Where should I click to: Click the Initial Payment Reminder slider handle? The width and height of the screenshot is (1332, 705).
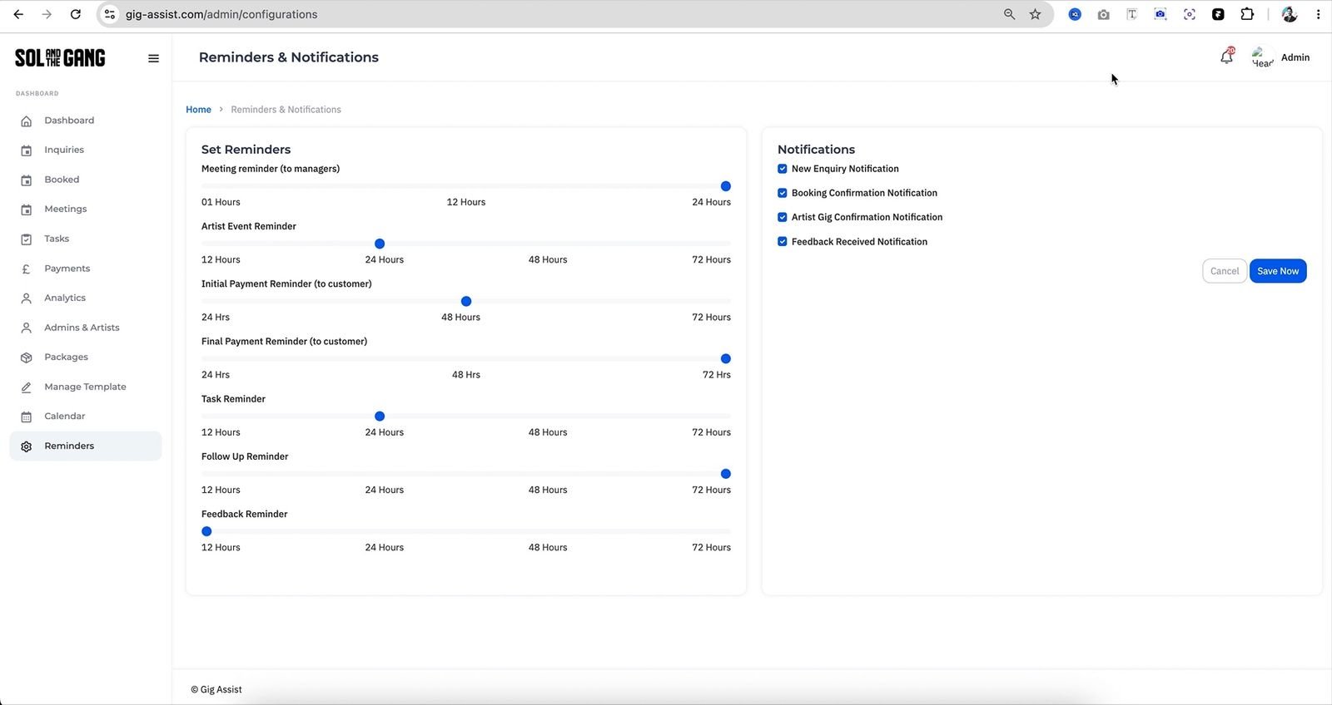point(466,301)
